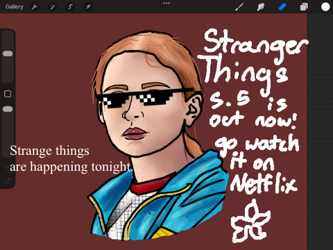Select the Eraser tool

[x=282, y=7]
